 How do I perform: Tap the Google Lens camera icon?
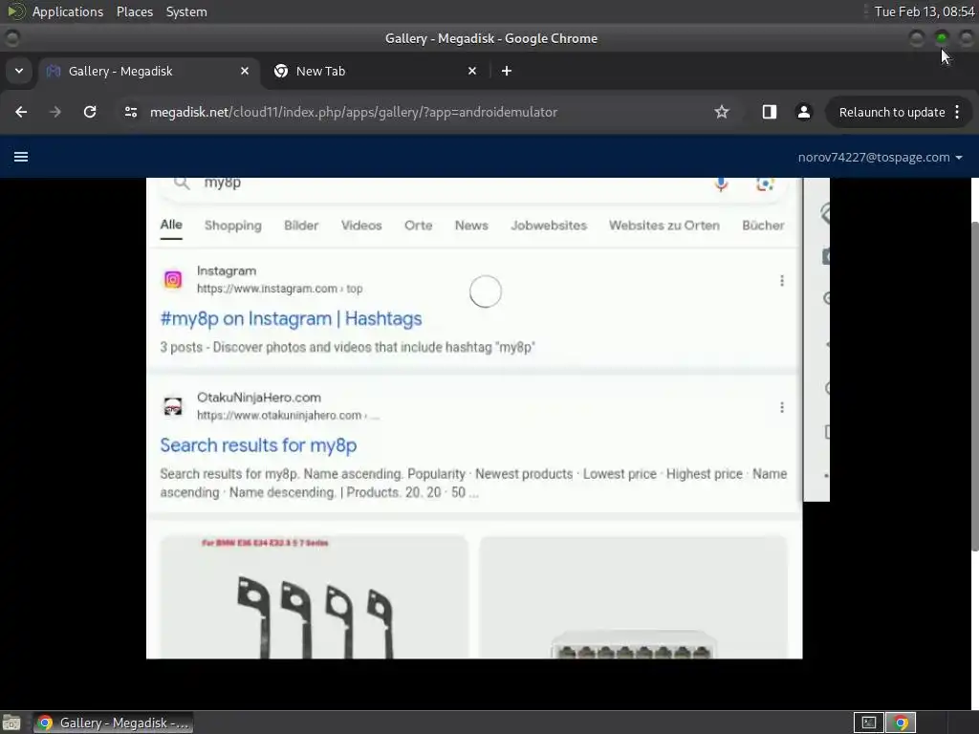(x=765, y=183)
